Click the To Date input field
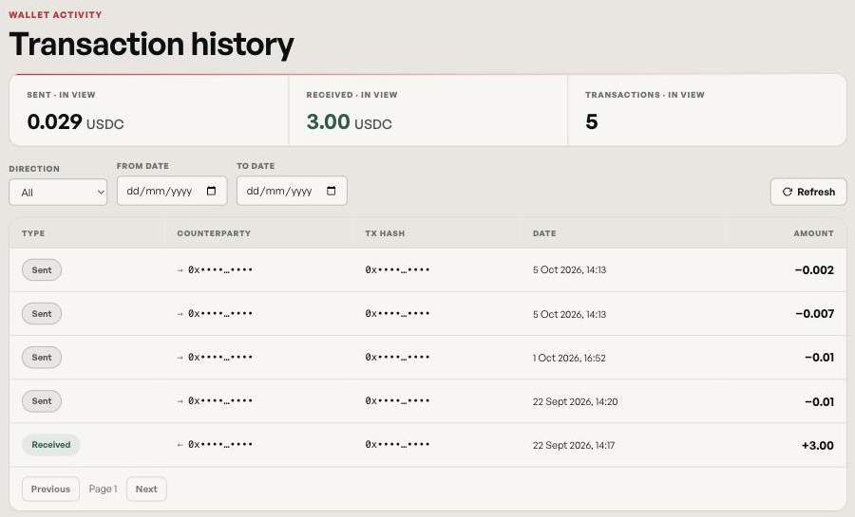The image size is (855, 517). click(x=292, y=191)
